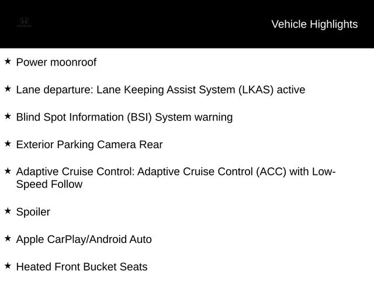Click the star beside Power moonroof

pyautogui.click(x=8, y=61)
